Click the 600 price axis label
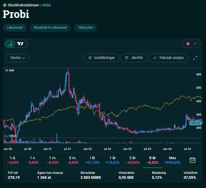206x188 pixels. [x=198, y=75]
